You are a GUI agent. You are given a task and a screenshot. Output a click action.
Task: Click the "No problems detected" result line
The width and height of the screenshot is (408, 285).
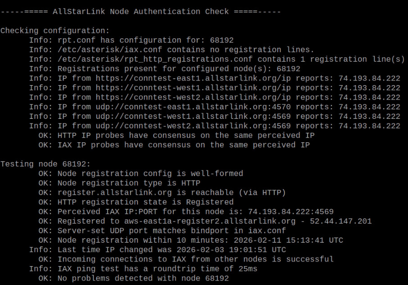tap(143, 278)
